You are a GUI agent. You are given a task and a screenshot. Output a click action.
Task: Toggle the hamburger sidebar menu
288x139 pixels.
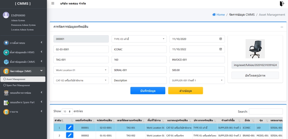pos(53,3)
